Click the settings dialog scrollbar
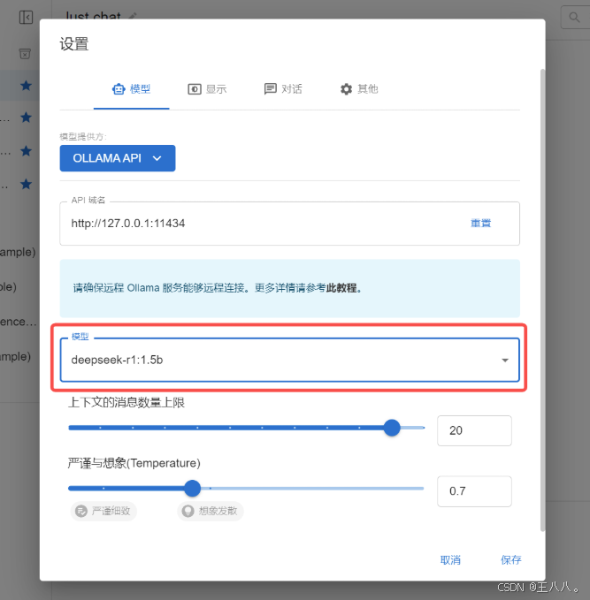Viewport: 590px width, 600px height. click(542, 300)
